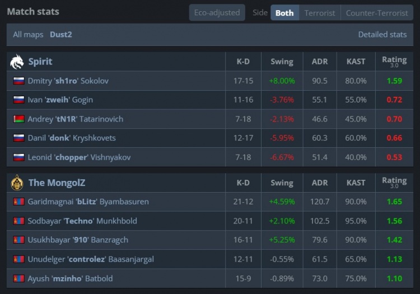Click the Belarus flag beside tN1R
The image size is (420, 294).
point(18,119)
